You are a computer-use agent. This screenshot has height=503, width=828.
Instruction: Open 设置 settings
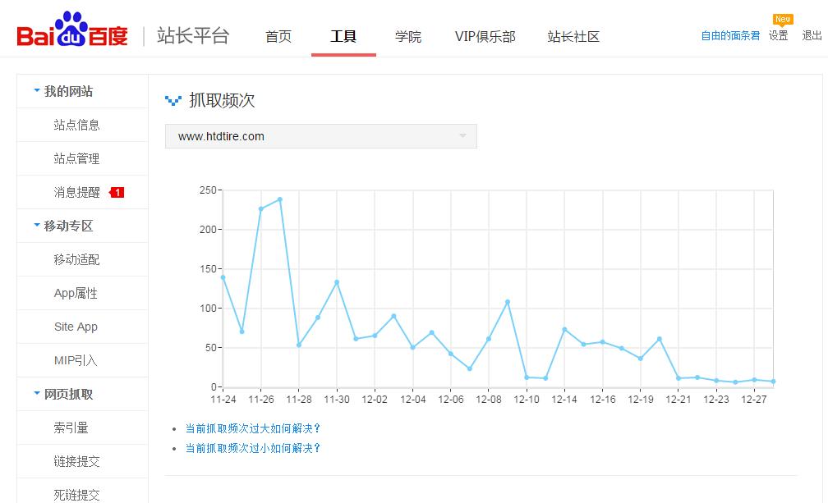[x=777, y=35]
